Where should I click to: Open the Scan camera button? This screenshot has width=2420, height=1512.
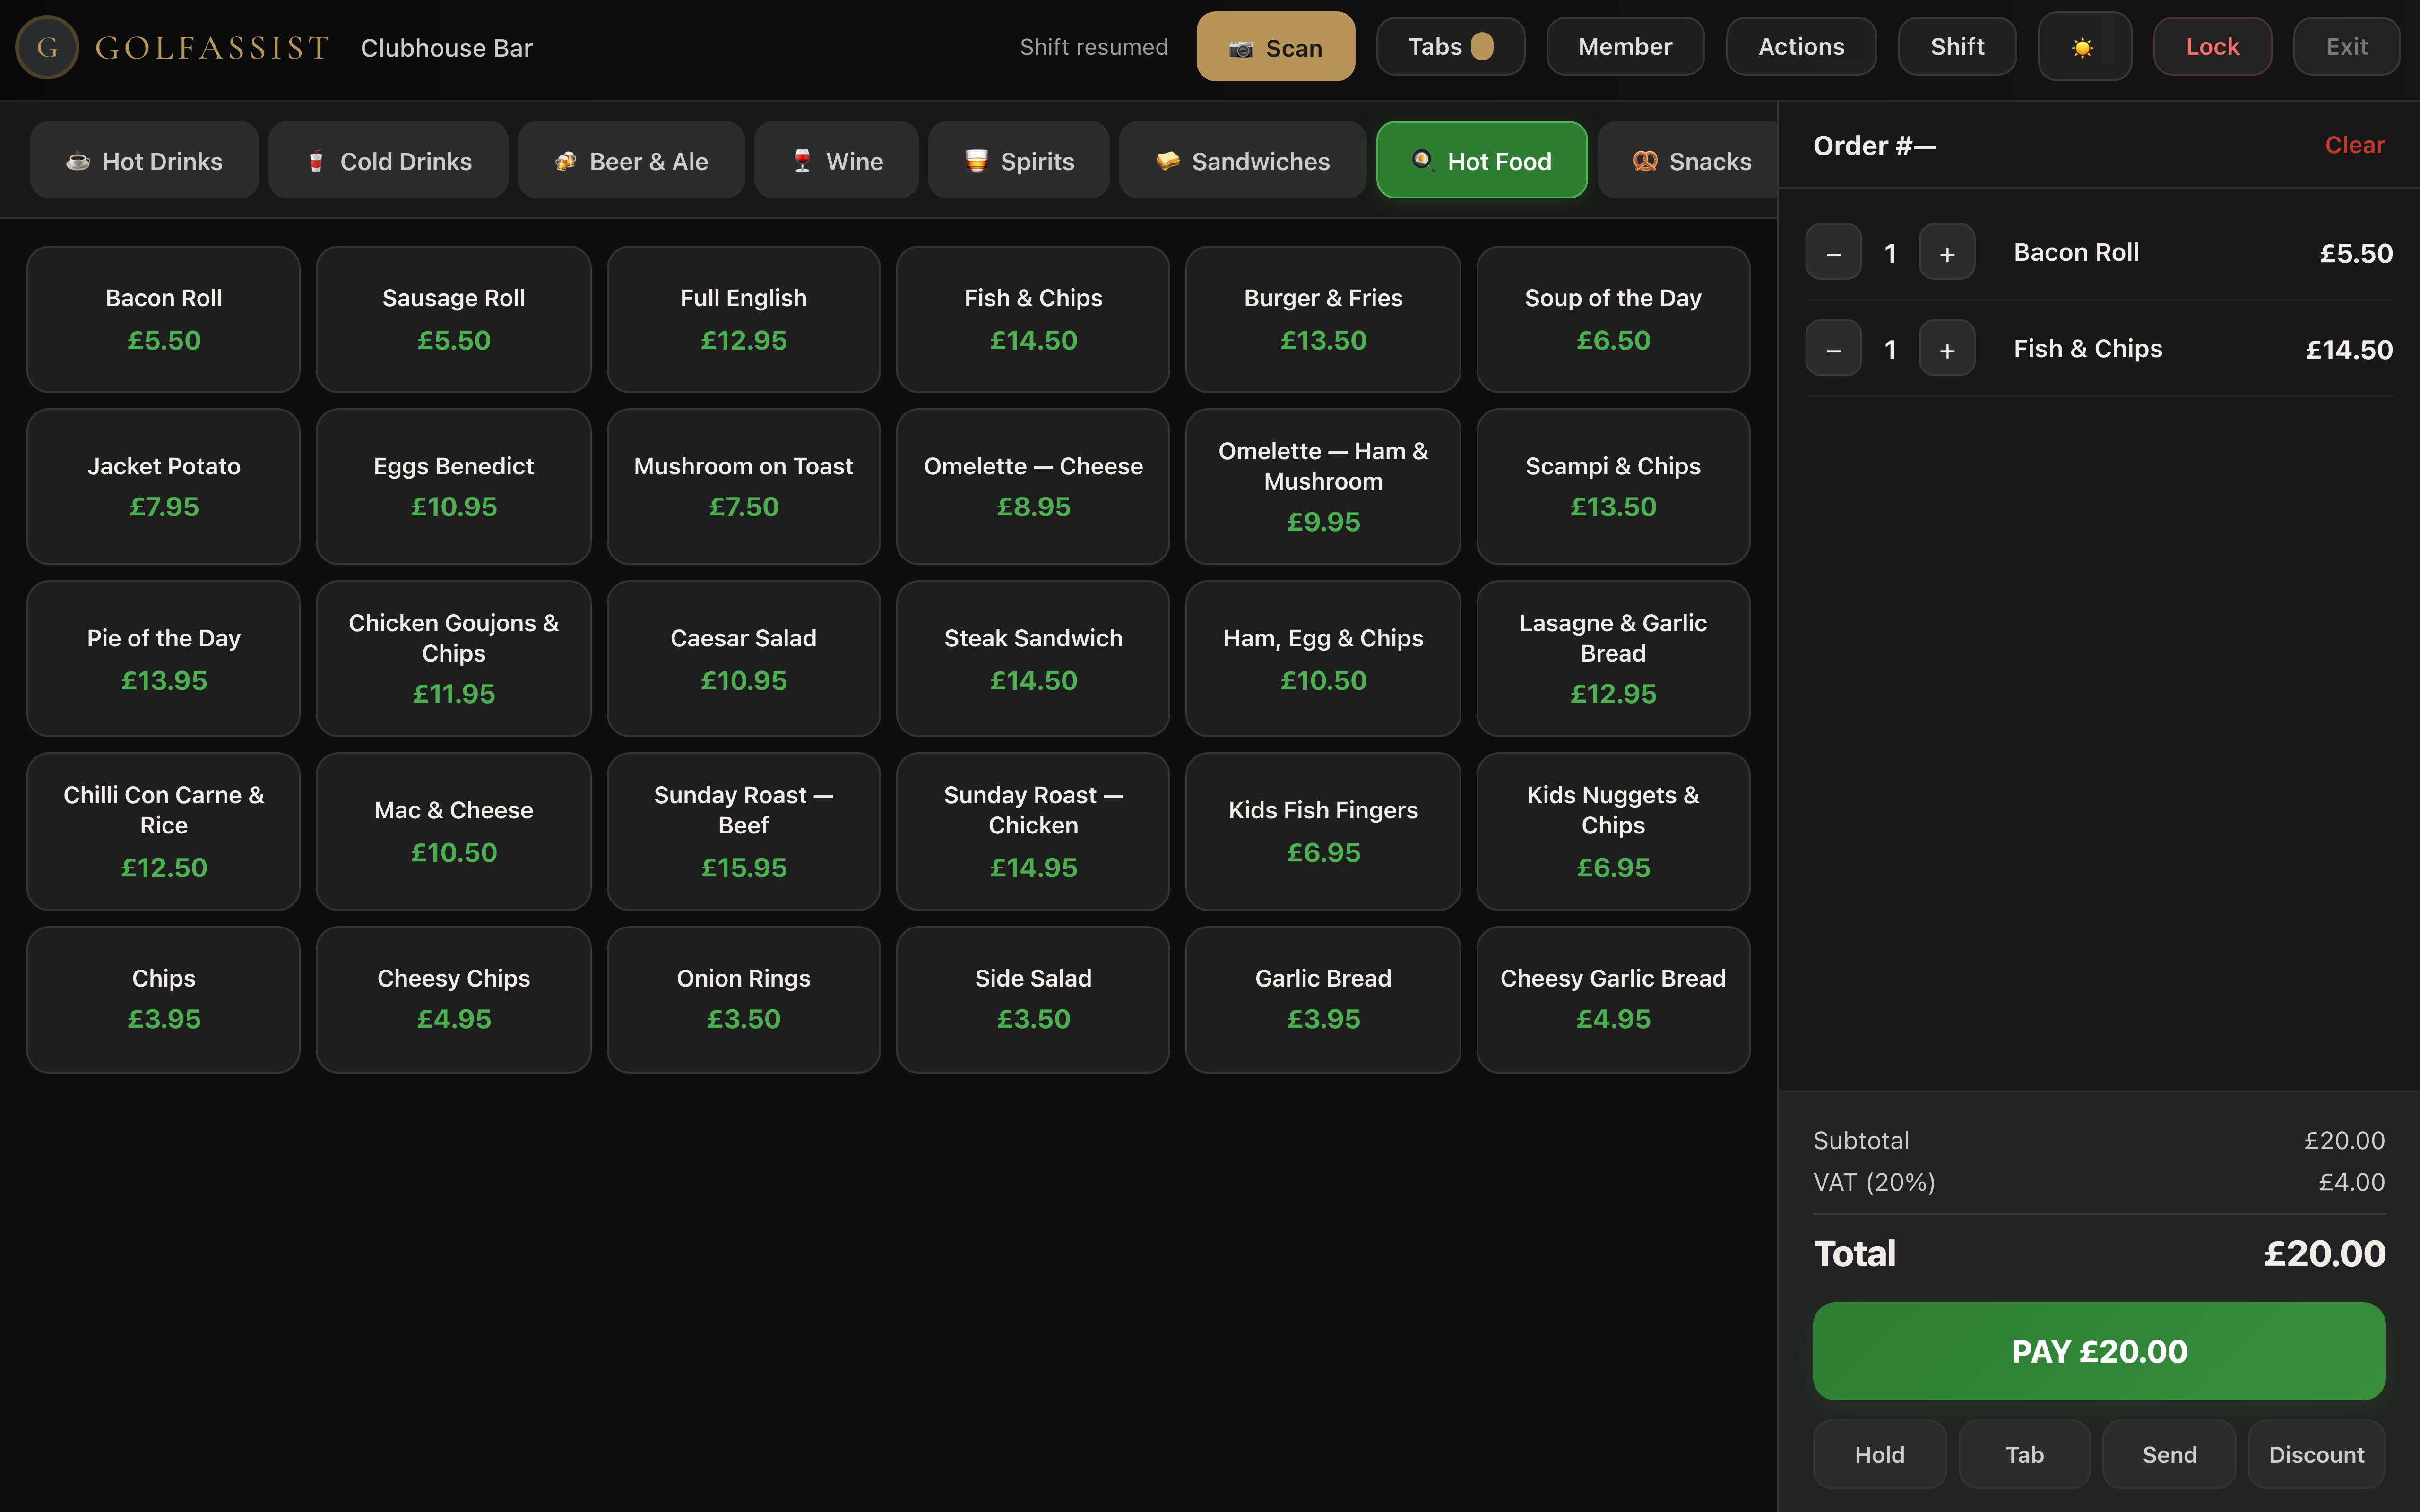tap(1275, 47)
